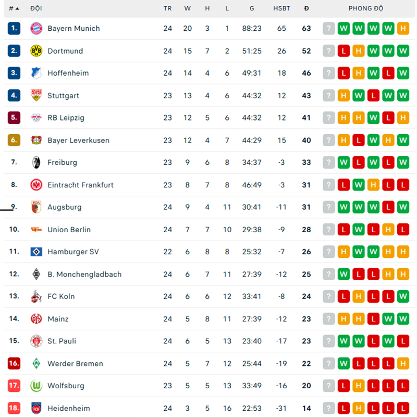Open the Stuttgart team link

point(63,95)
